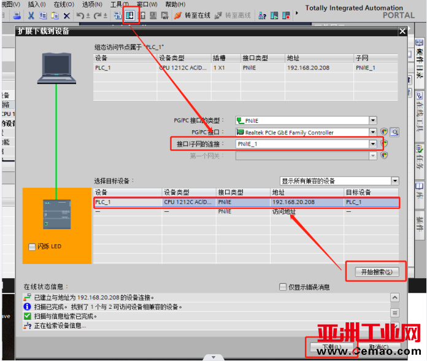Image resolution: width=427 pixels, height=361 pixels.
Task: Expand the Realtek PCIe GbE interface dropdown
Action: [x=372, y=132]
